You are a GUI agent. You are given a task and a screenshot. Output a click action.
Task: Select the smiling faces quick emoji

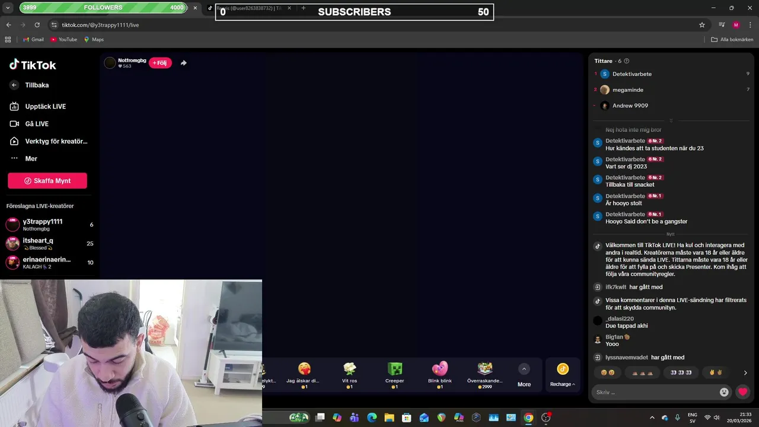tap(608, 372)
